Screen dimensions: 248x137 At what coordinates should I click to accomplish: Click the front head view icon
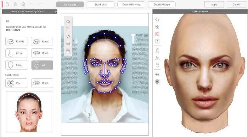tap(157, 50)
